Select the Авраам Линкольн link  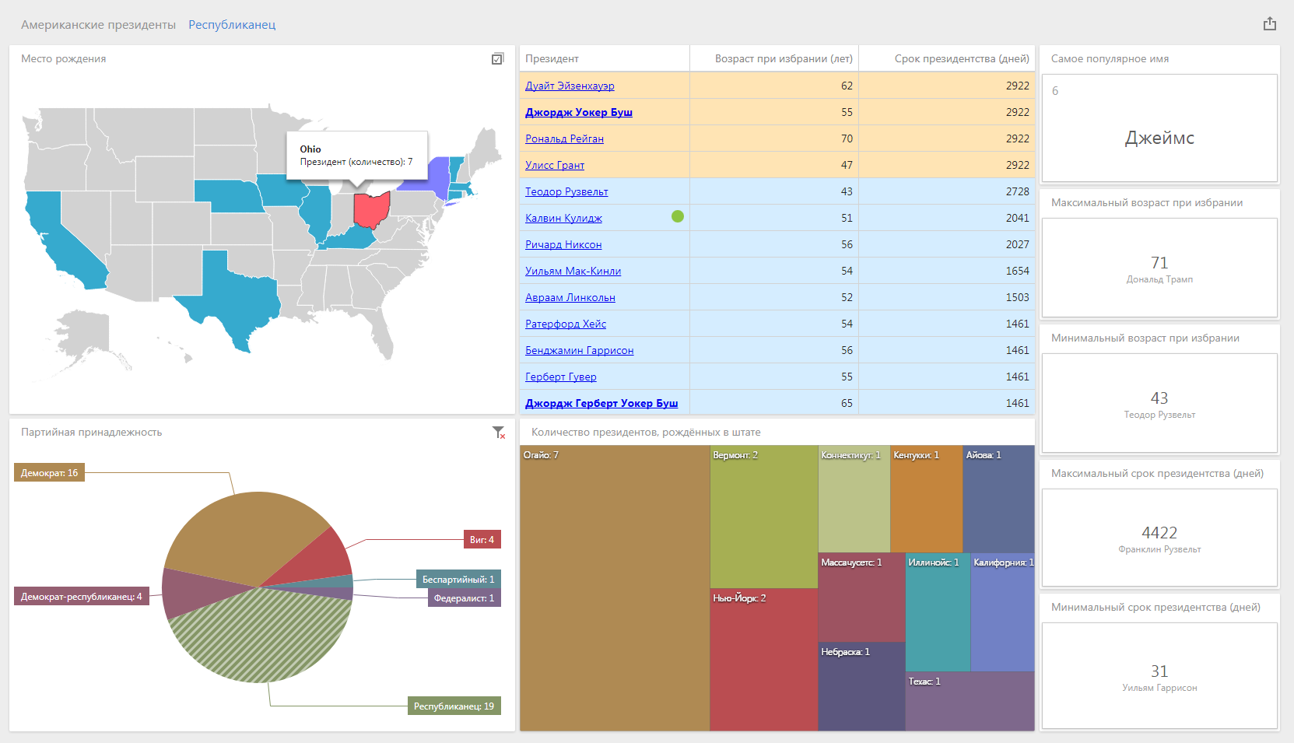pyautogui.click(x=570, y=297)
